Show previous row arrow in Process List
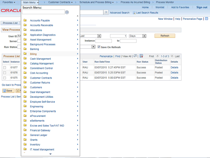 (157, 56)
